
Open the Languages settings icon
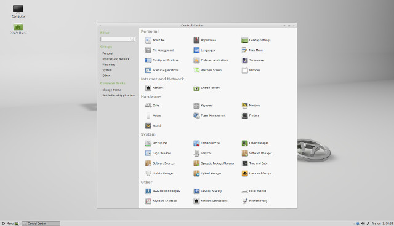click(x=196, y=50)
